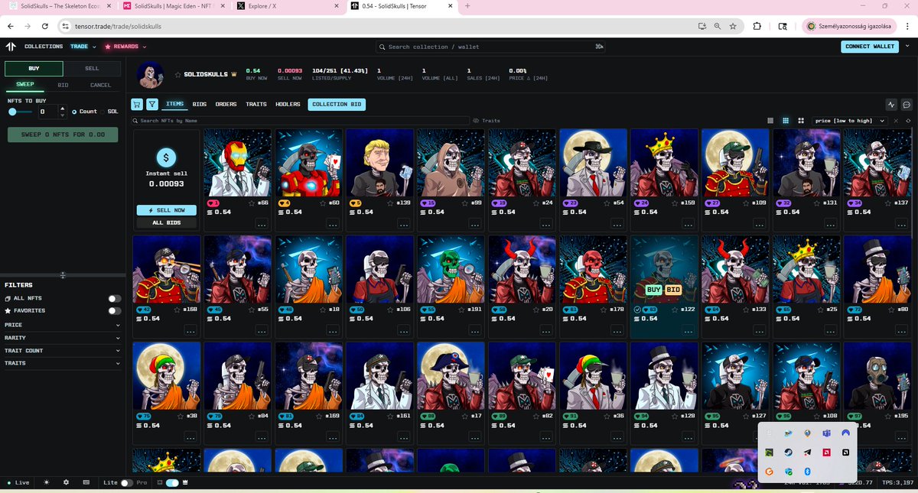Open the TRADE dropdown menu
This screenshot has height=493, width=918.
tap(83, 47)
